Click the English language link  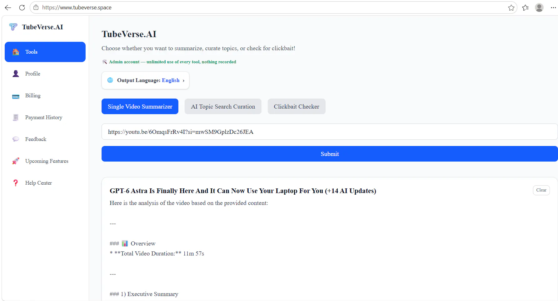(171, 80)
